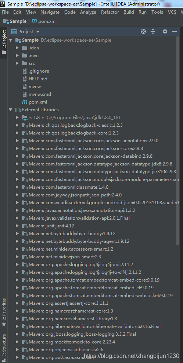Select the .gitignore file in tree

39,71
